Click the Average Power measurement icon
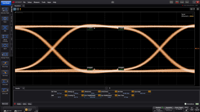 (x=4, y=54)
